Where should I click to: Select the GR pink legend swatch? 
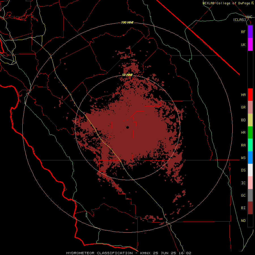[250, 107]
